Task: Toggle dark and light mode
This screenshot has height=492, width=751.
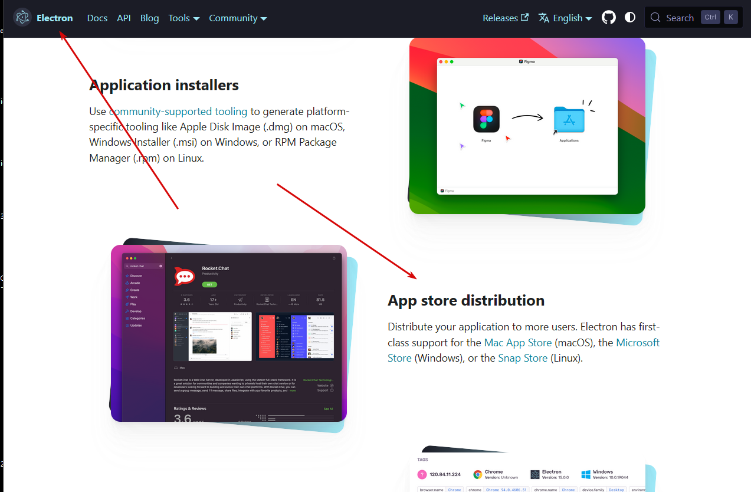Action: tap(630, 18)
